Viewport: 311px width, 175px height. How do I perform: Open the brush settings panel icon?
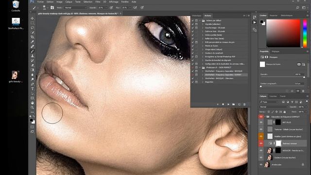(52, 8)
